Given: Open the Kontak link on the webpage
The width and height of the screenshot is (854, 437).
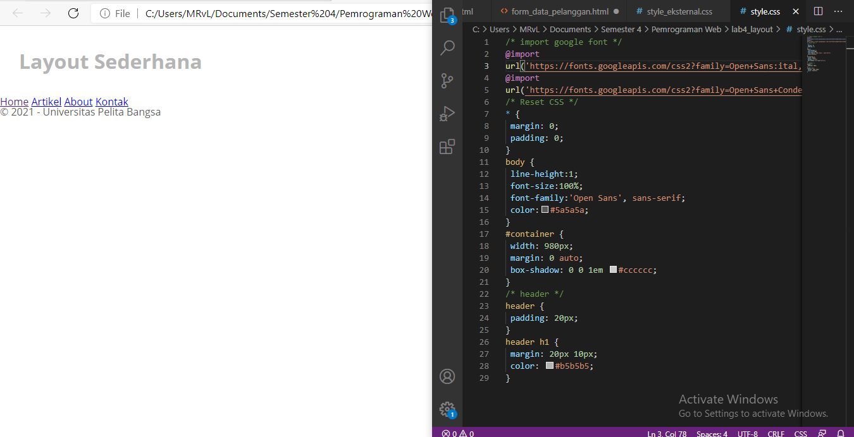Looking at the screenshot, I should [x=112, y=102].
